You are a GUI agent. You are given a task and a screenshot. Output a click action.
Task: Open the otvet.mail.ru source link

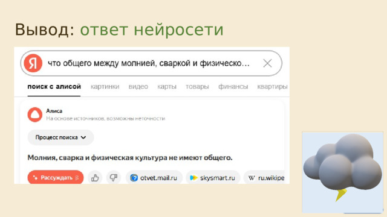(154, 178)
